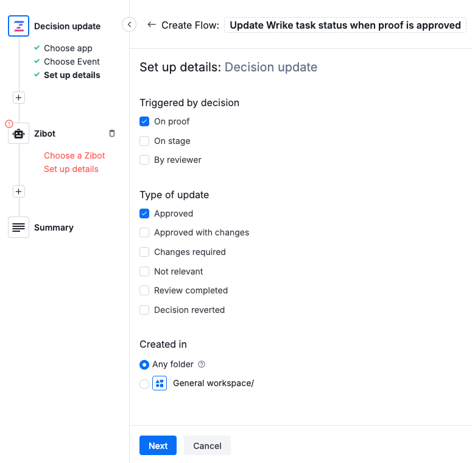Open the Choose a Zibot link
Viewport: 472px width, 463px height.
[x=74, y=156]
